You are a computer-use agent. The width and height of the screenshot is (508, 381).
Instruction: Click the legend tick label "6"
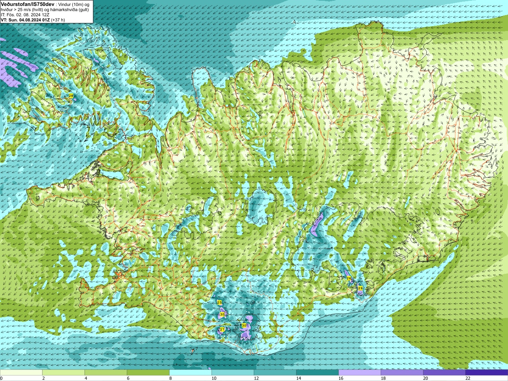tap(128, 378)
